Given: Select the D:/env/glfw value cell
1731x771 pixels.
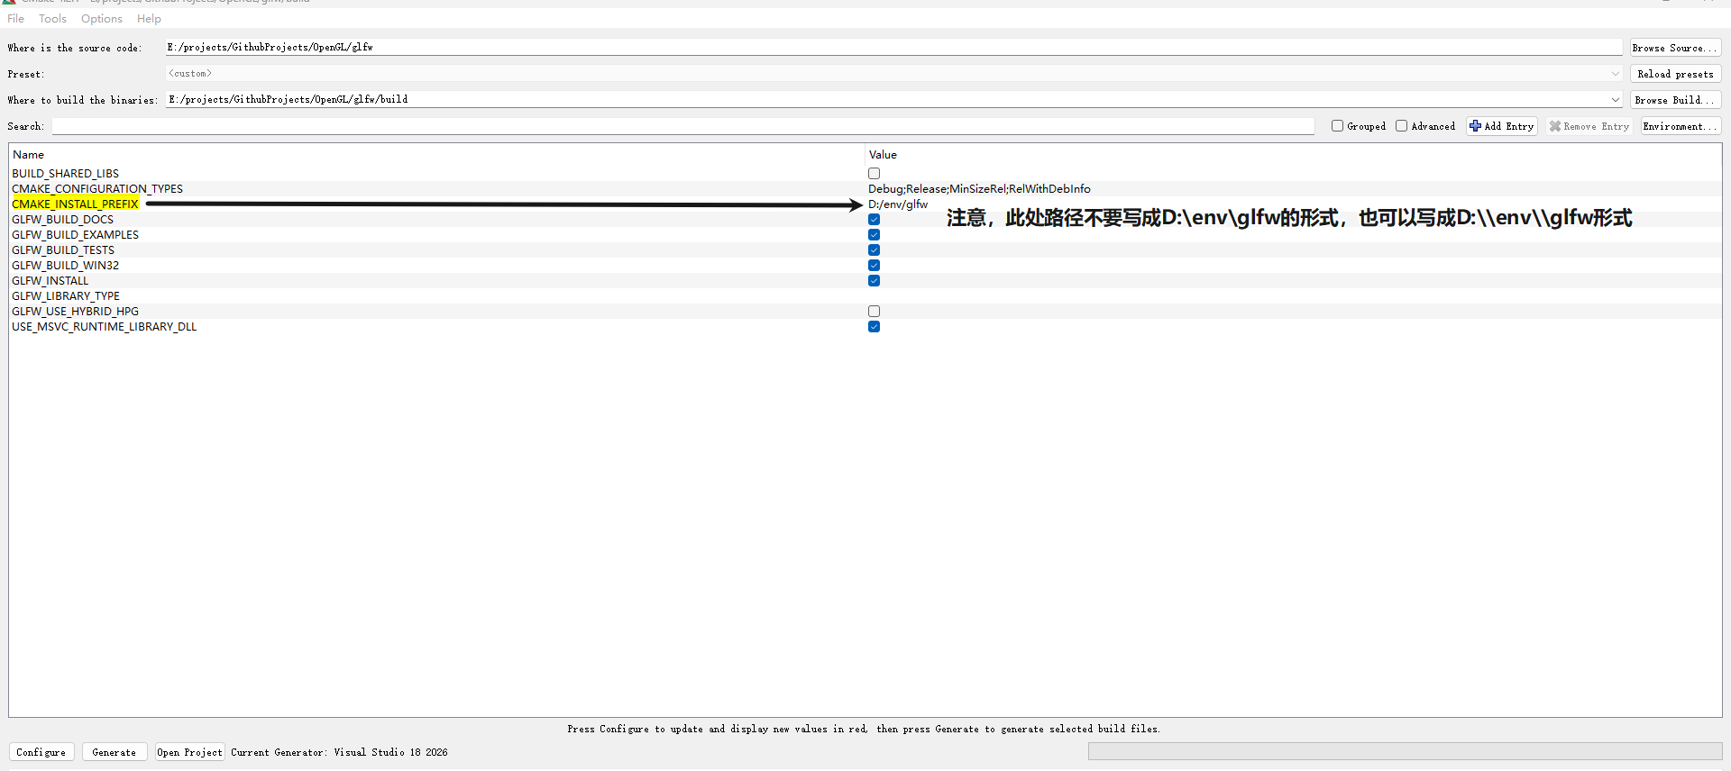Looking at the screenshot, I should (898, 204).
